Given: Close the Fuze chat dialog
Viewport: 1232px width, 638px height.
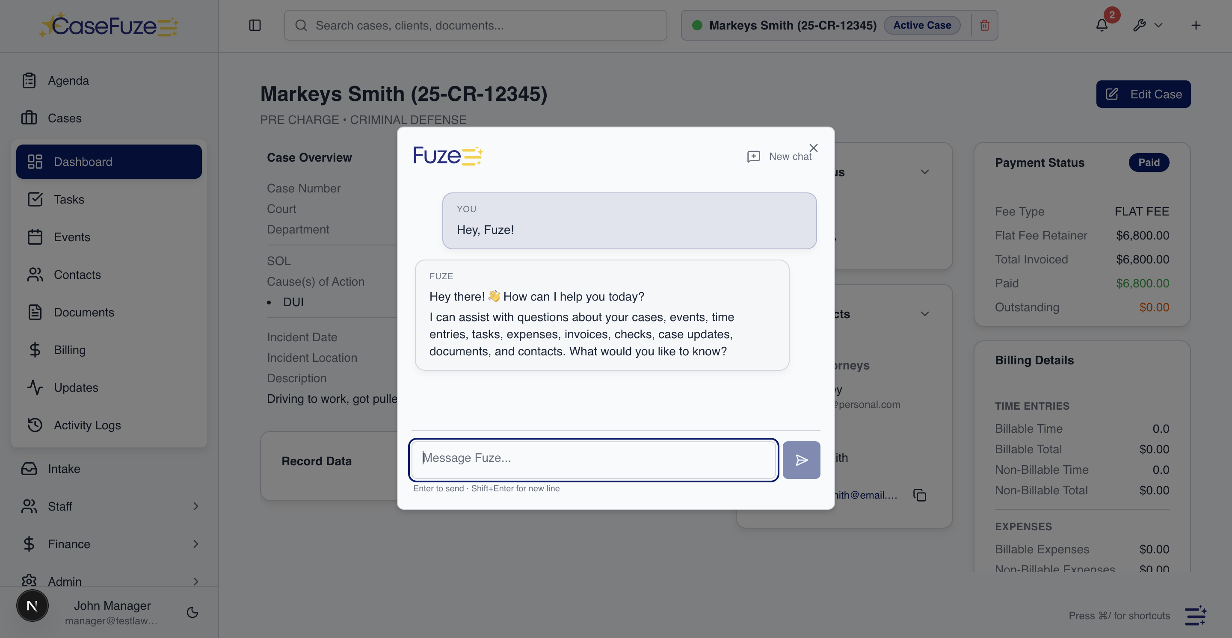Looking at the screenshot, I should coord(814,148).
